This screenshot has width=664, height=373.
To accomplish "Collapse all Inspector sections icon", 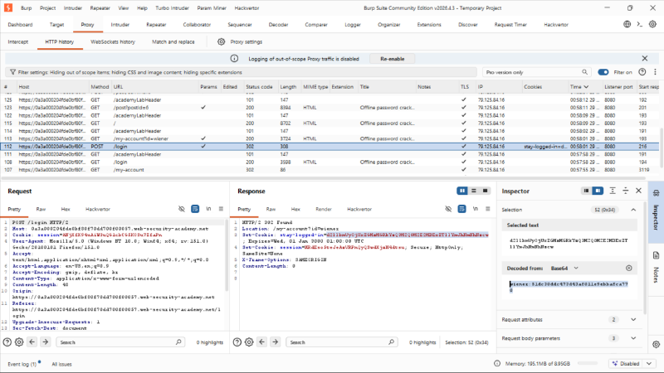I will tap(626, 191).
